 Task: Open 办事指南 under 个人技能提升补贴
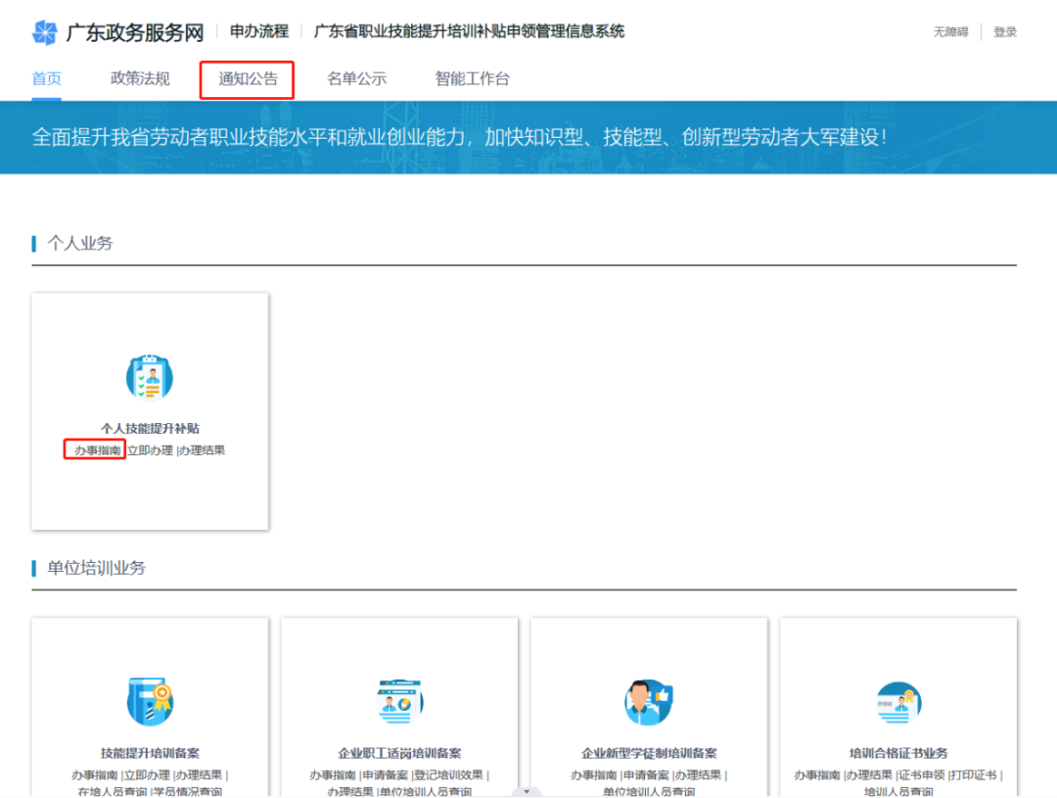(x=98, y=450)
